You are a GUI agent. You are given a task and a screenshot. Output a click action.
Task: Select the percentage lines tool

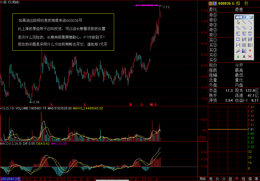click(244, 34)
